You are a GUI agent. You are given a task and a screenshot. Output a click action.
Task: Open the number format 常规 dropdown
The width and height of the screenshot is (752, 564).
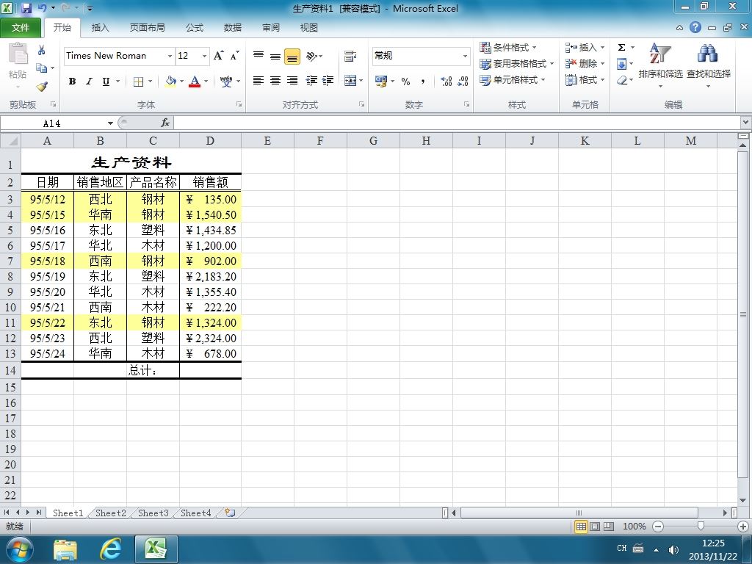[465, 56]
